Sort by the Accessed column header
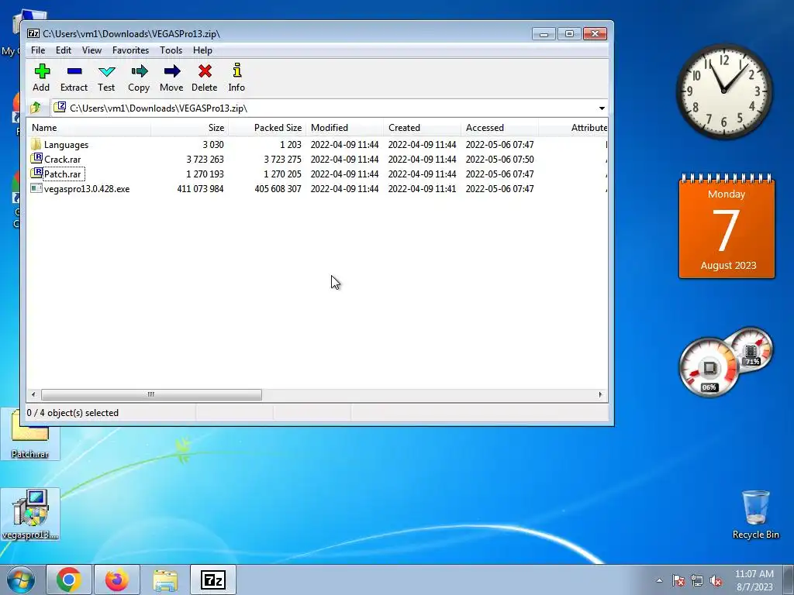794x595 pixels. (x=500, y=128)
